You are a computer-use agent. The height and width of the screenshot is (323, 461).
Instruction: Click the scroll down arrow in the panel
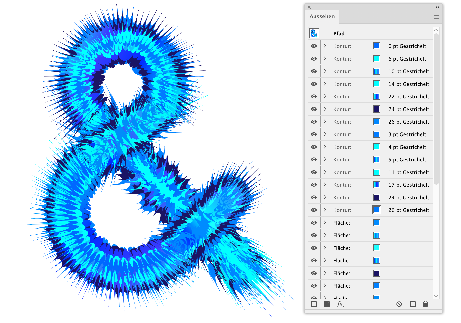[x=436, y=296]
